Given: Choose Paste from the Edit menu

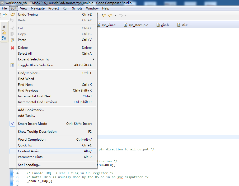Looking at the screenshot, I should pyautogui.click(x=53, y=40).
